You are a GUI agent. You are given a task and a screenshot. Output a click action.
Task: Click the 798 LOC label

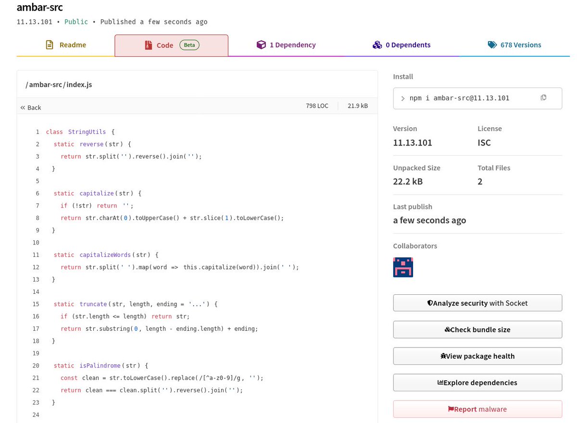pos(317,106)
